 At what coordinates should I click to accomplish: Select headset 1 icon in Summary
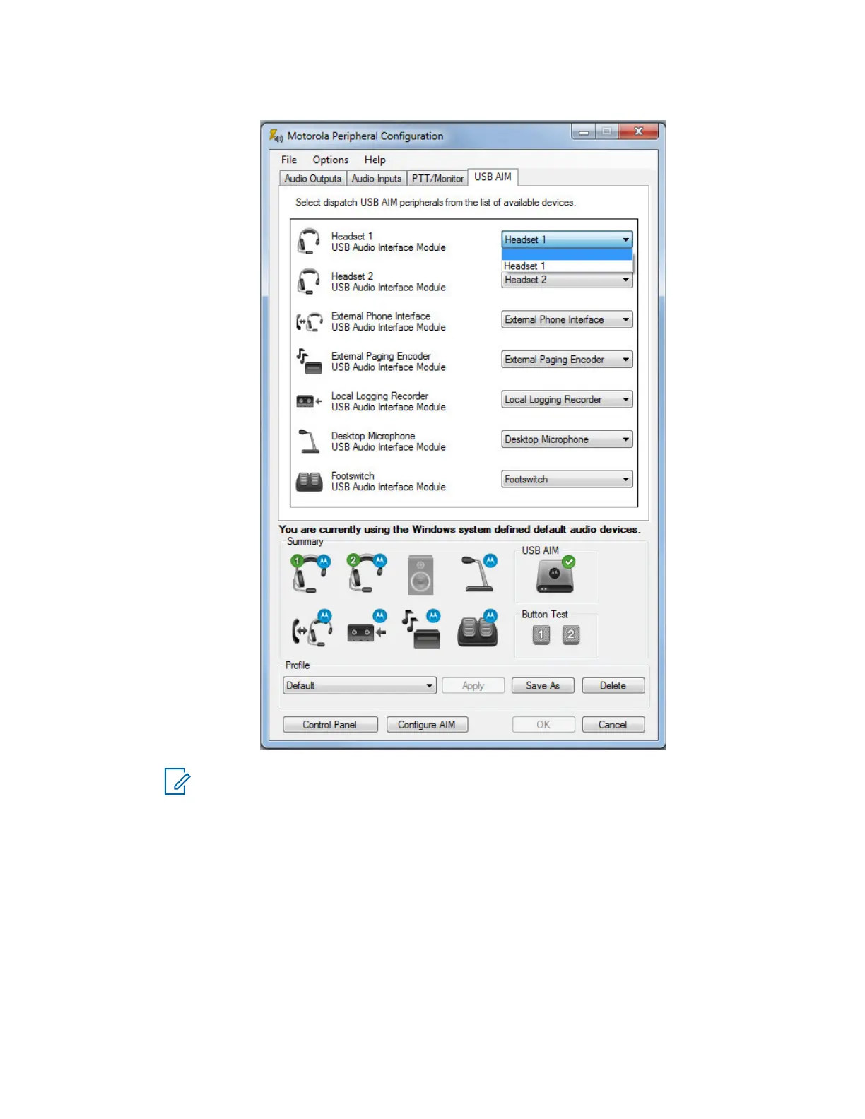pyautogui.click(x=310, y=574)
